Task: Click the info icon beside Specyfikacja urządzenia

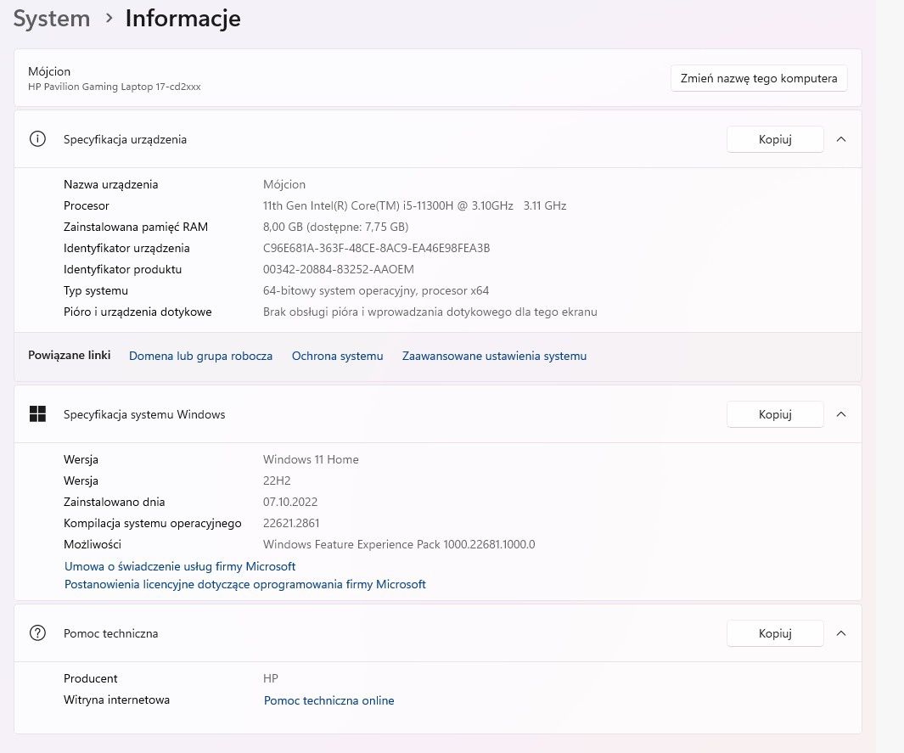Action: pos(37,139)
